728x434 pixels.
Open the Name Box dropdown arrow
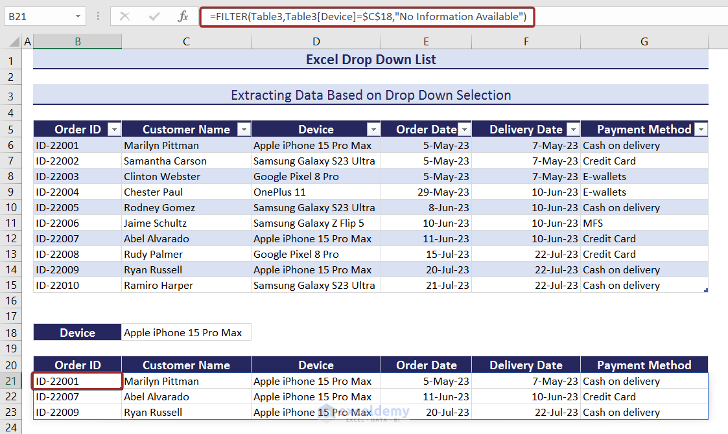tap(78, 17)
